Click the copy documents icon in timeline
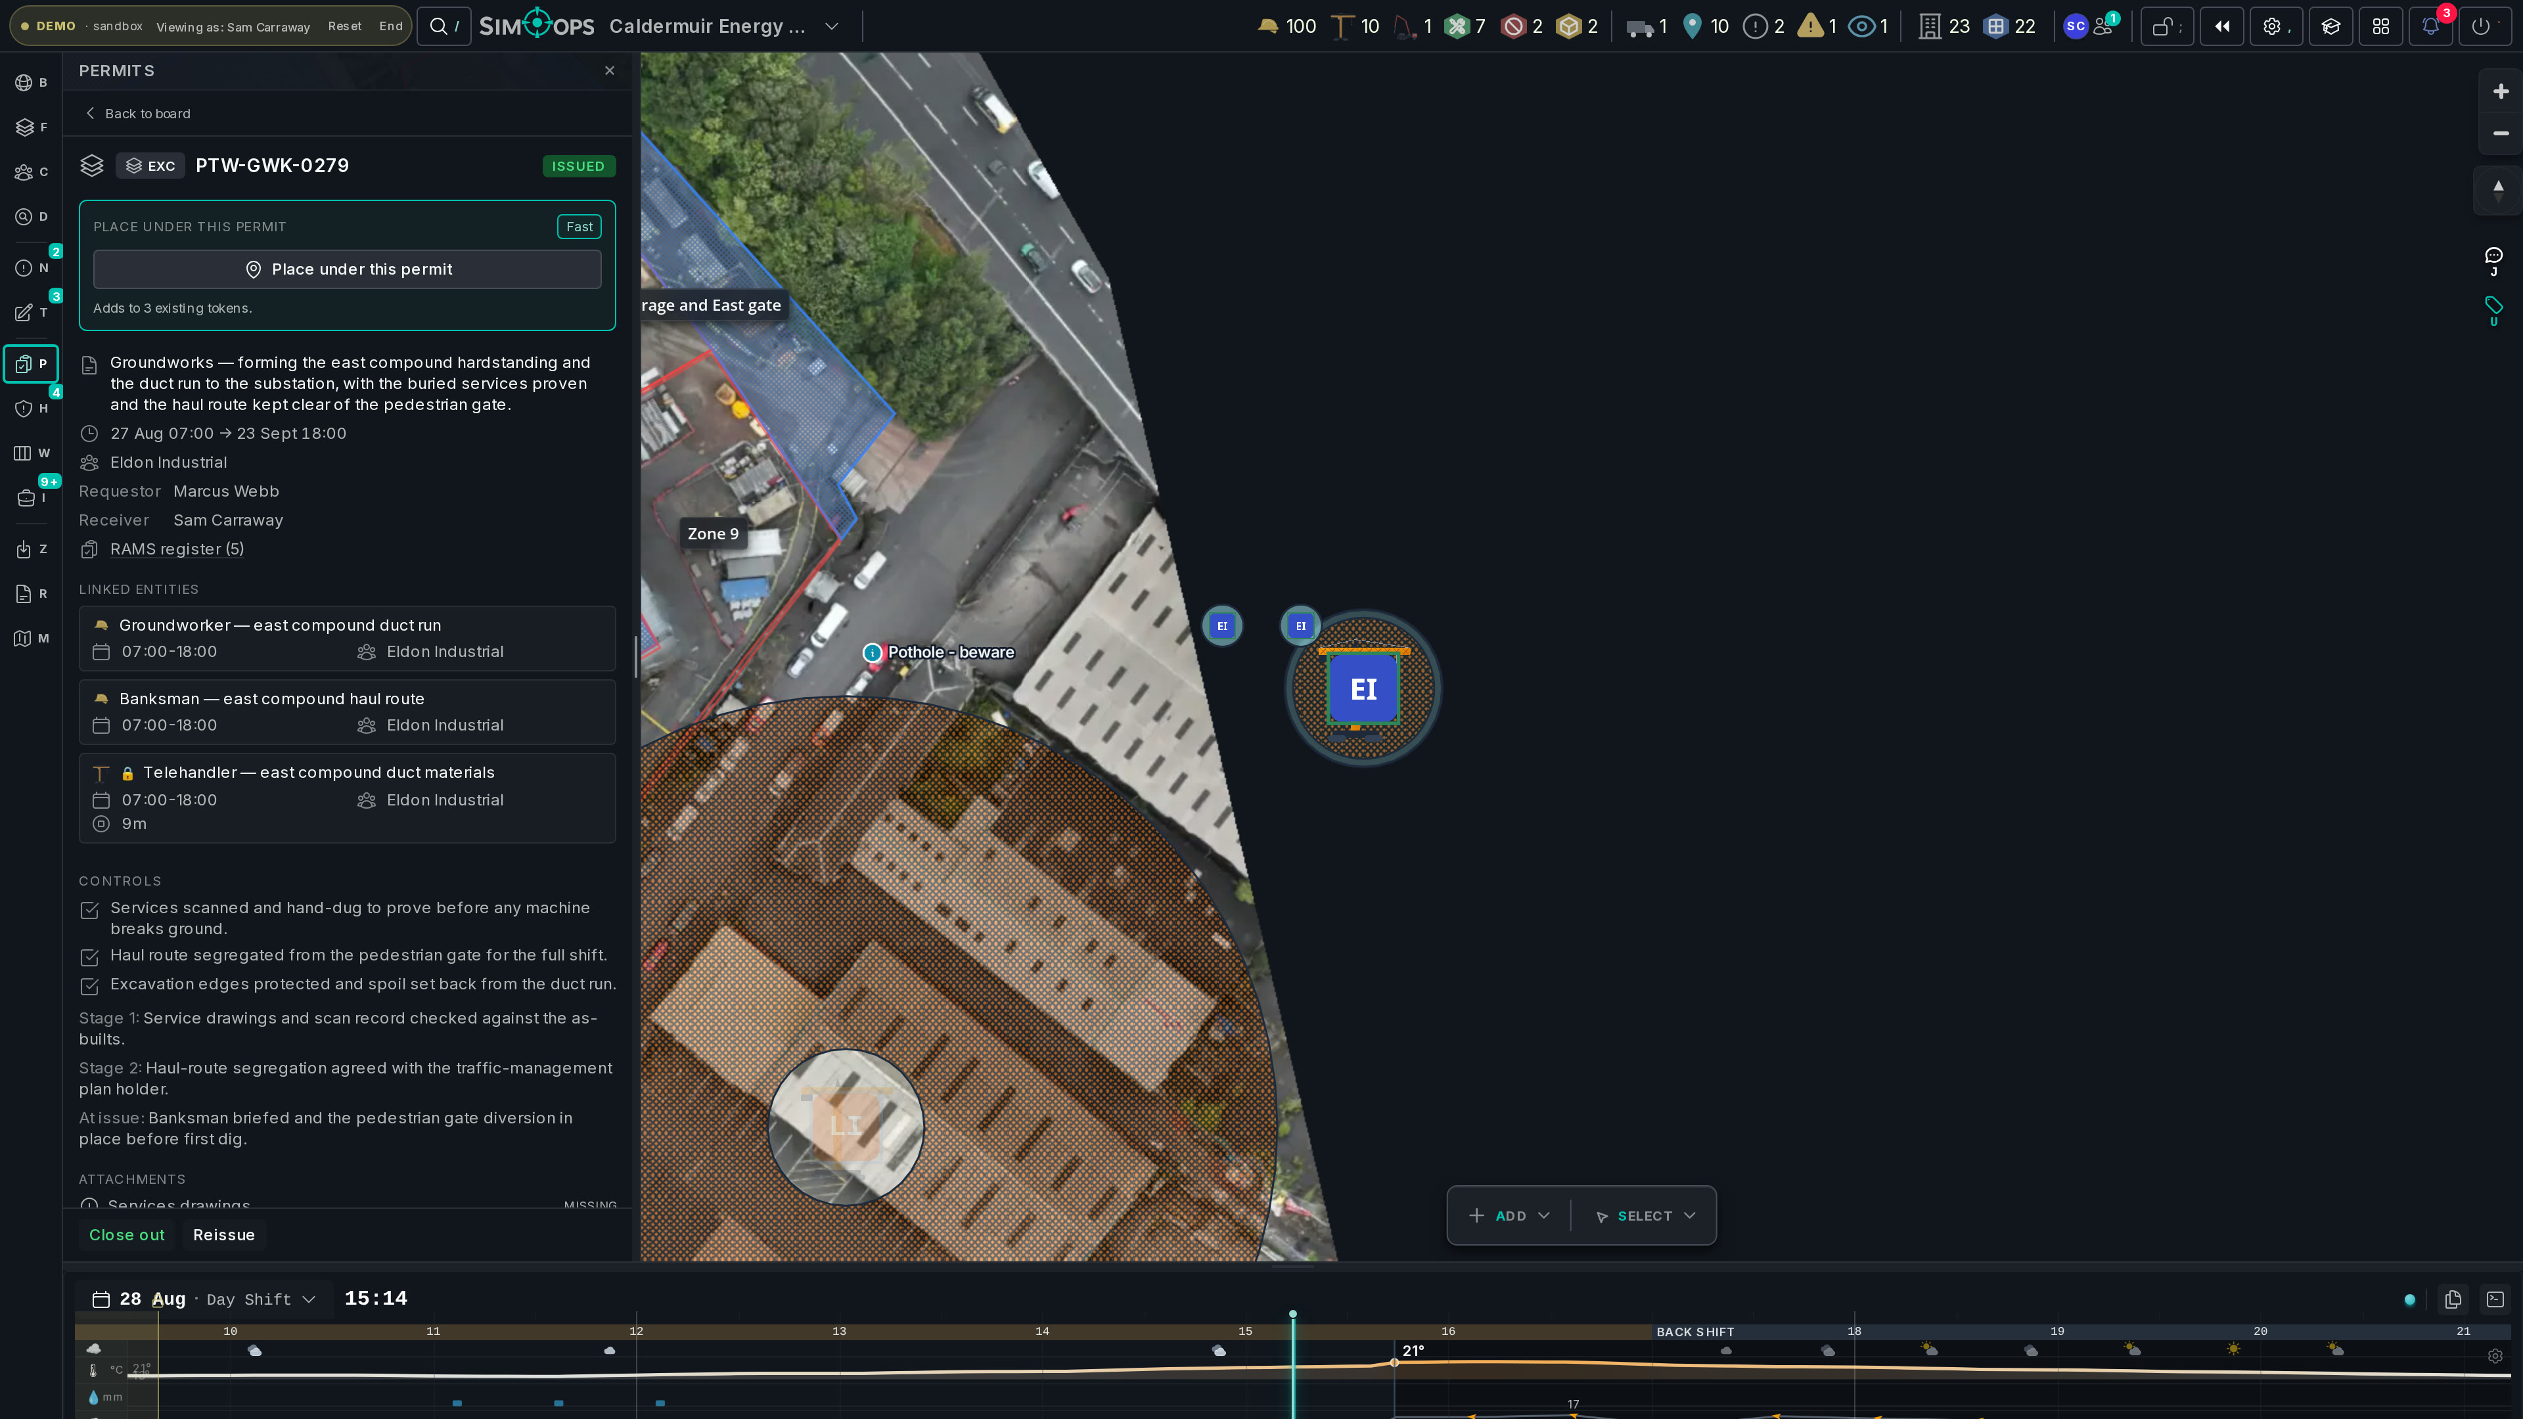 (2453, 1299)
